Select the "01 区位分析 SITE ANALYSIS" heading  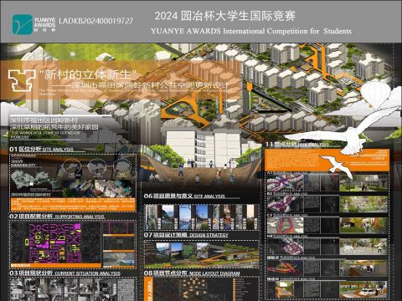coord(41,149)
